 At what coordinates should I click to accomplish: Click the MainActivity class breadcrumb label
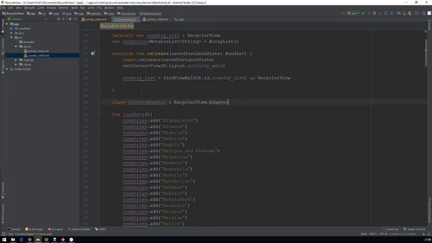coord(117,26)
